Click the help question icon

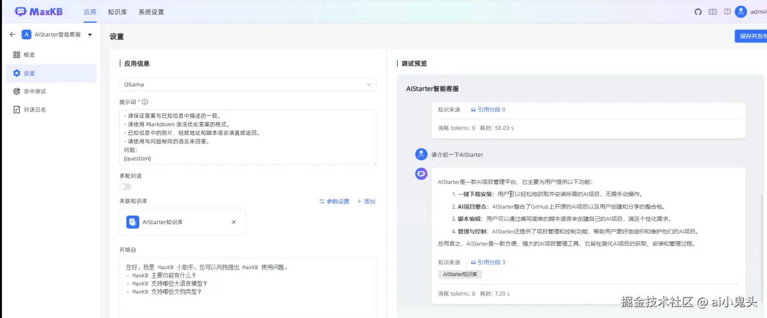(x=727, y=12)
